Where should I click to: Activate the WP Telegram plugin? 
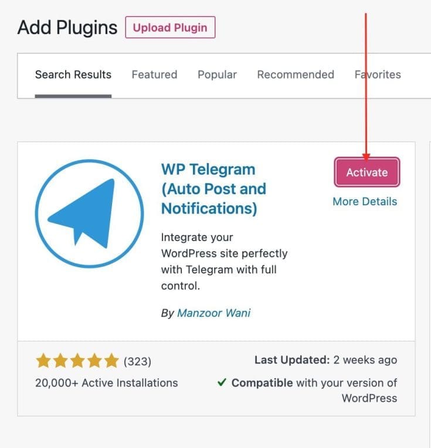pos(367,172)
